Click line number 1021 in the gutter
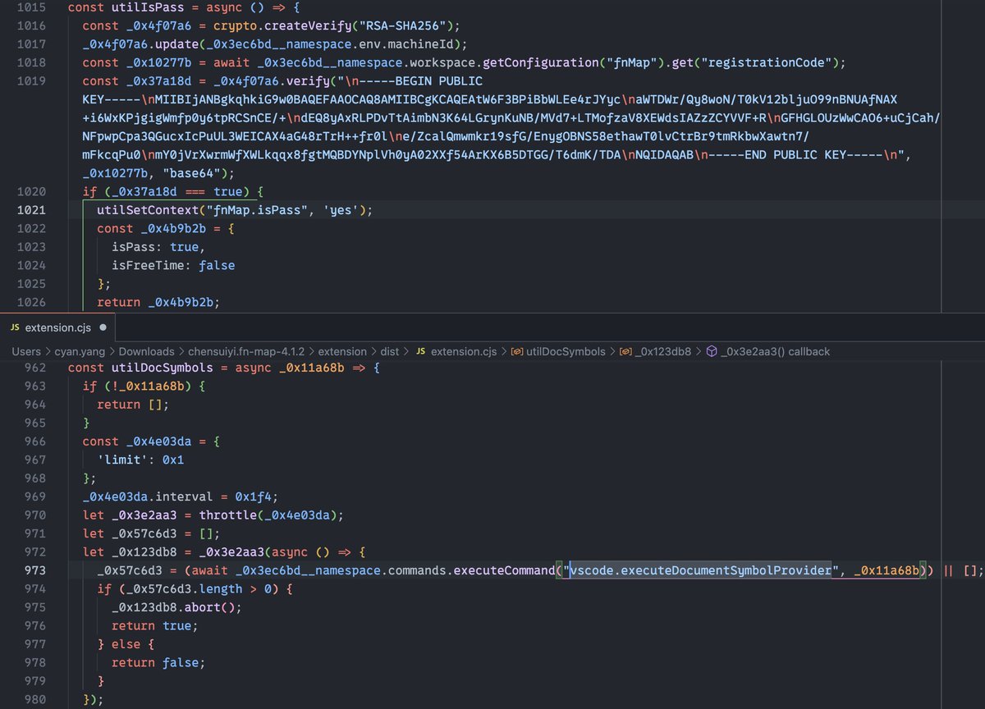Image resolution: width=985 pixels, height=709 pixels. (31, 210)
